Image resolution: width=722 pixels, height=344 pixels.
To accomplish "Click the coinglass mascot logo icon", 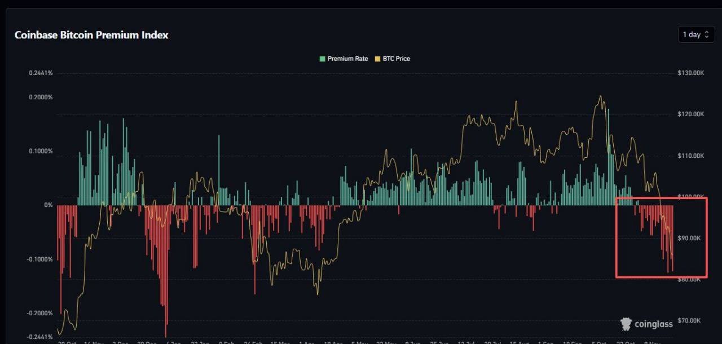I will (x=626, y=324).
